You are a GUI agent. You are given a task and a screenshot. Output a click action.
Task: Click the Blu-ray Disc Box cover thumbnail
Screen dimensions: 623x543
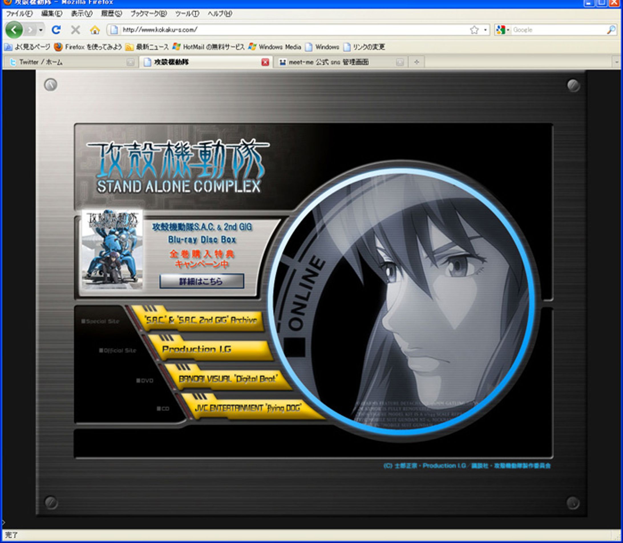[112, 249]
